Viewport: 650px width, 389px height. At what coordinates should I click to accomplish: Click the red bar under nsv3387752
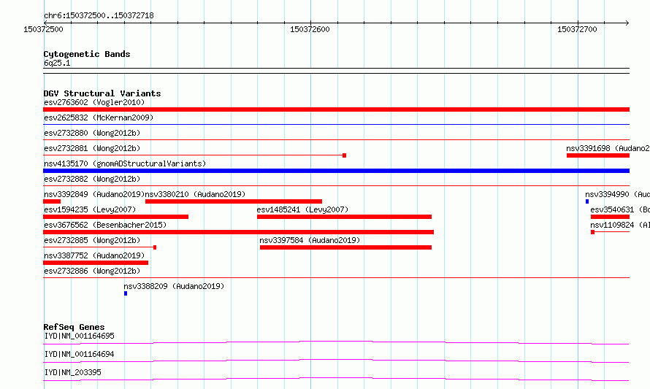96,263
